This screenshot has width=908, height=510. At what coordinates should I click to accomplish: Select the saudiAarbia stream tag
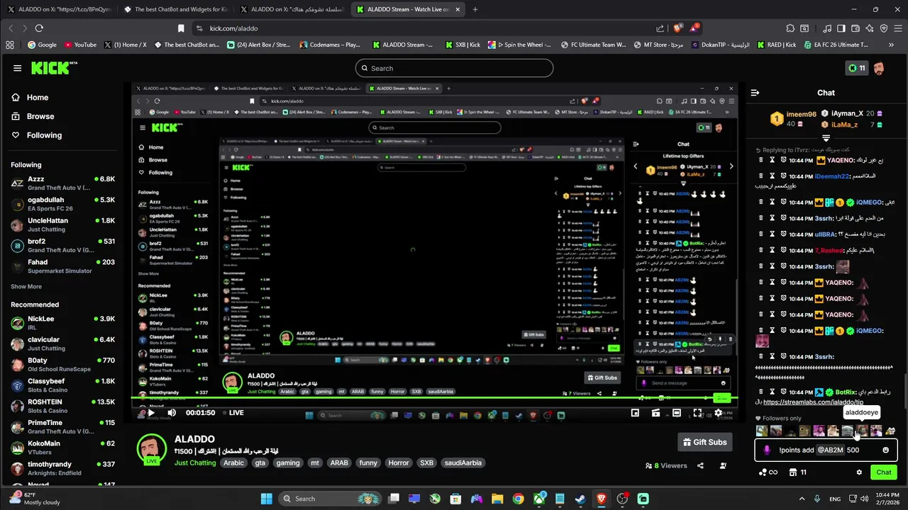(463, 463)
